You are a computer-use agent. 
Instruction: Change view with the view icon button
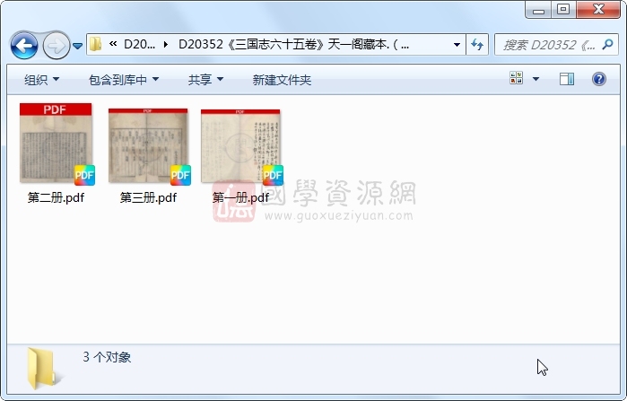point(517,78)
